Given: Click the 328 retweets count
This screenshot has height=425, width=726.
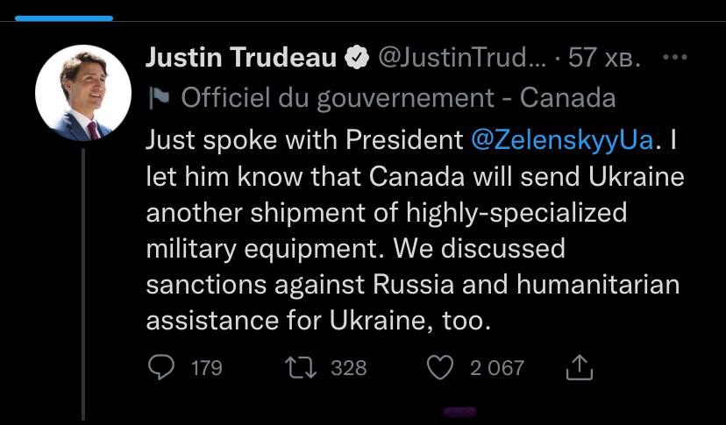Looking at the screenshot, I should (349, 368).
